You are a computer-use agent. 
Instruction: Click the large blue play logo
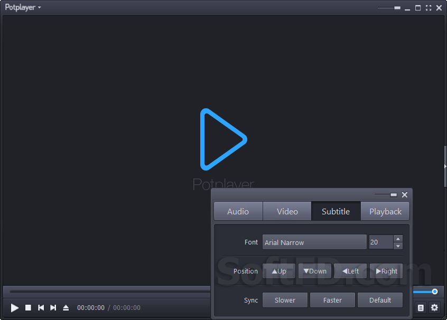(224, 139)
